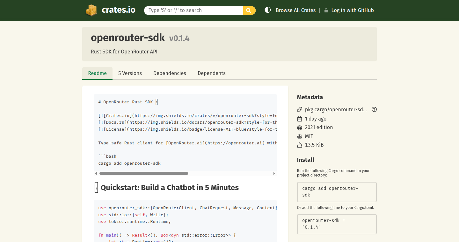
Task: Click the [![Docs.rs] badge markdown line
Action: (x=188, y=122)
